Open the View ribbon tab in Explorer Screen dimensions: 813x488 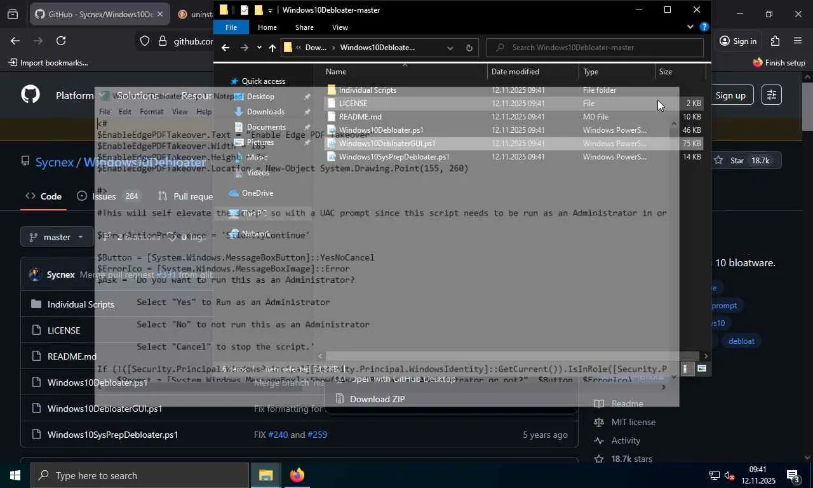(340, 27)
